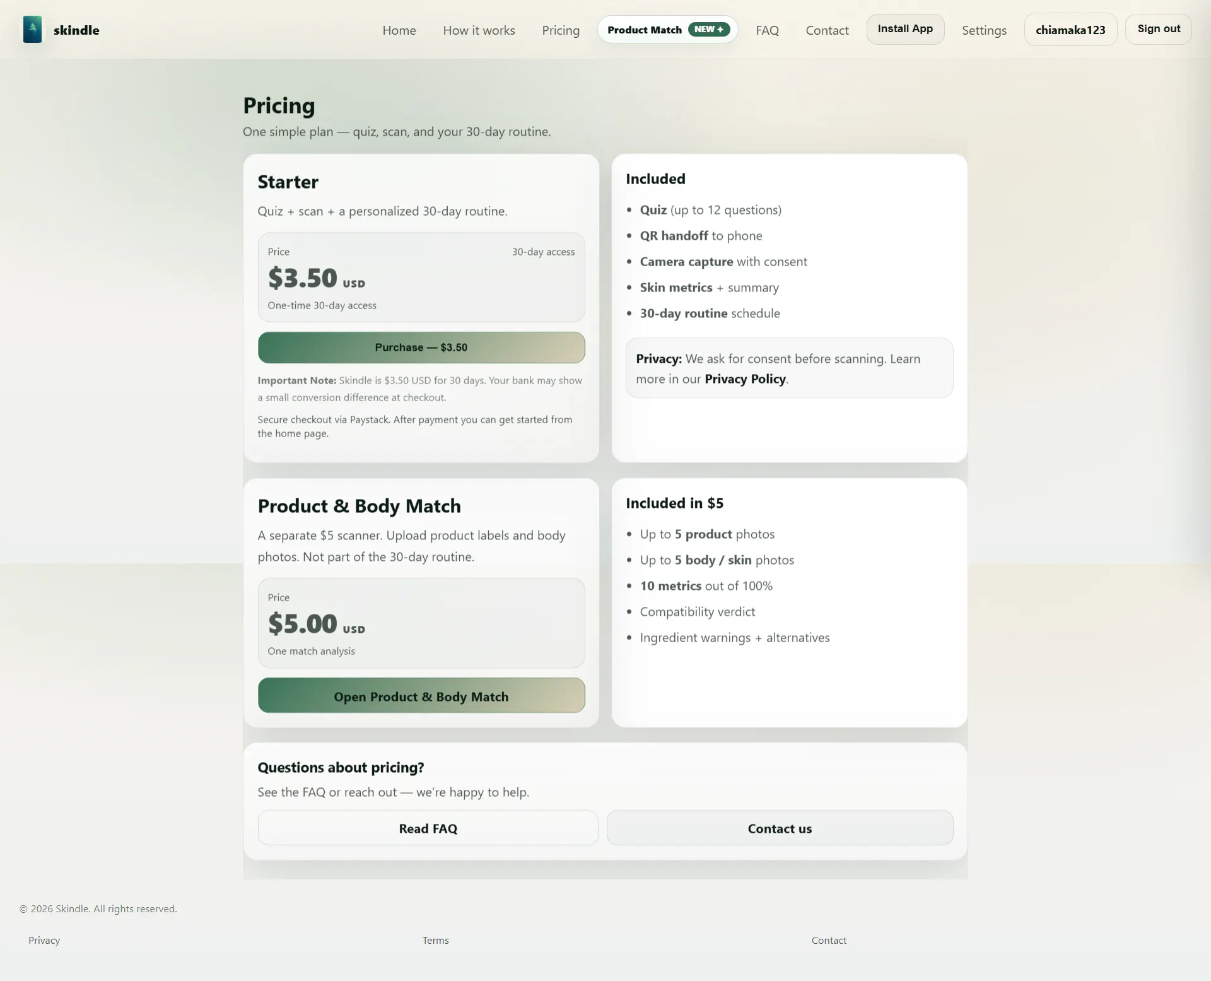
Task: Click the skindle brand name
Action: pos(76,30)
